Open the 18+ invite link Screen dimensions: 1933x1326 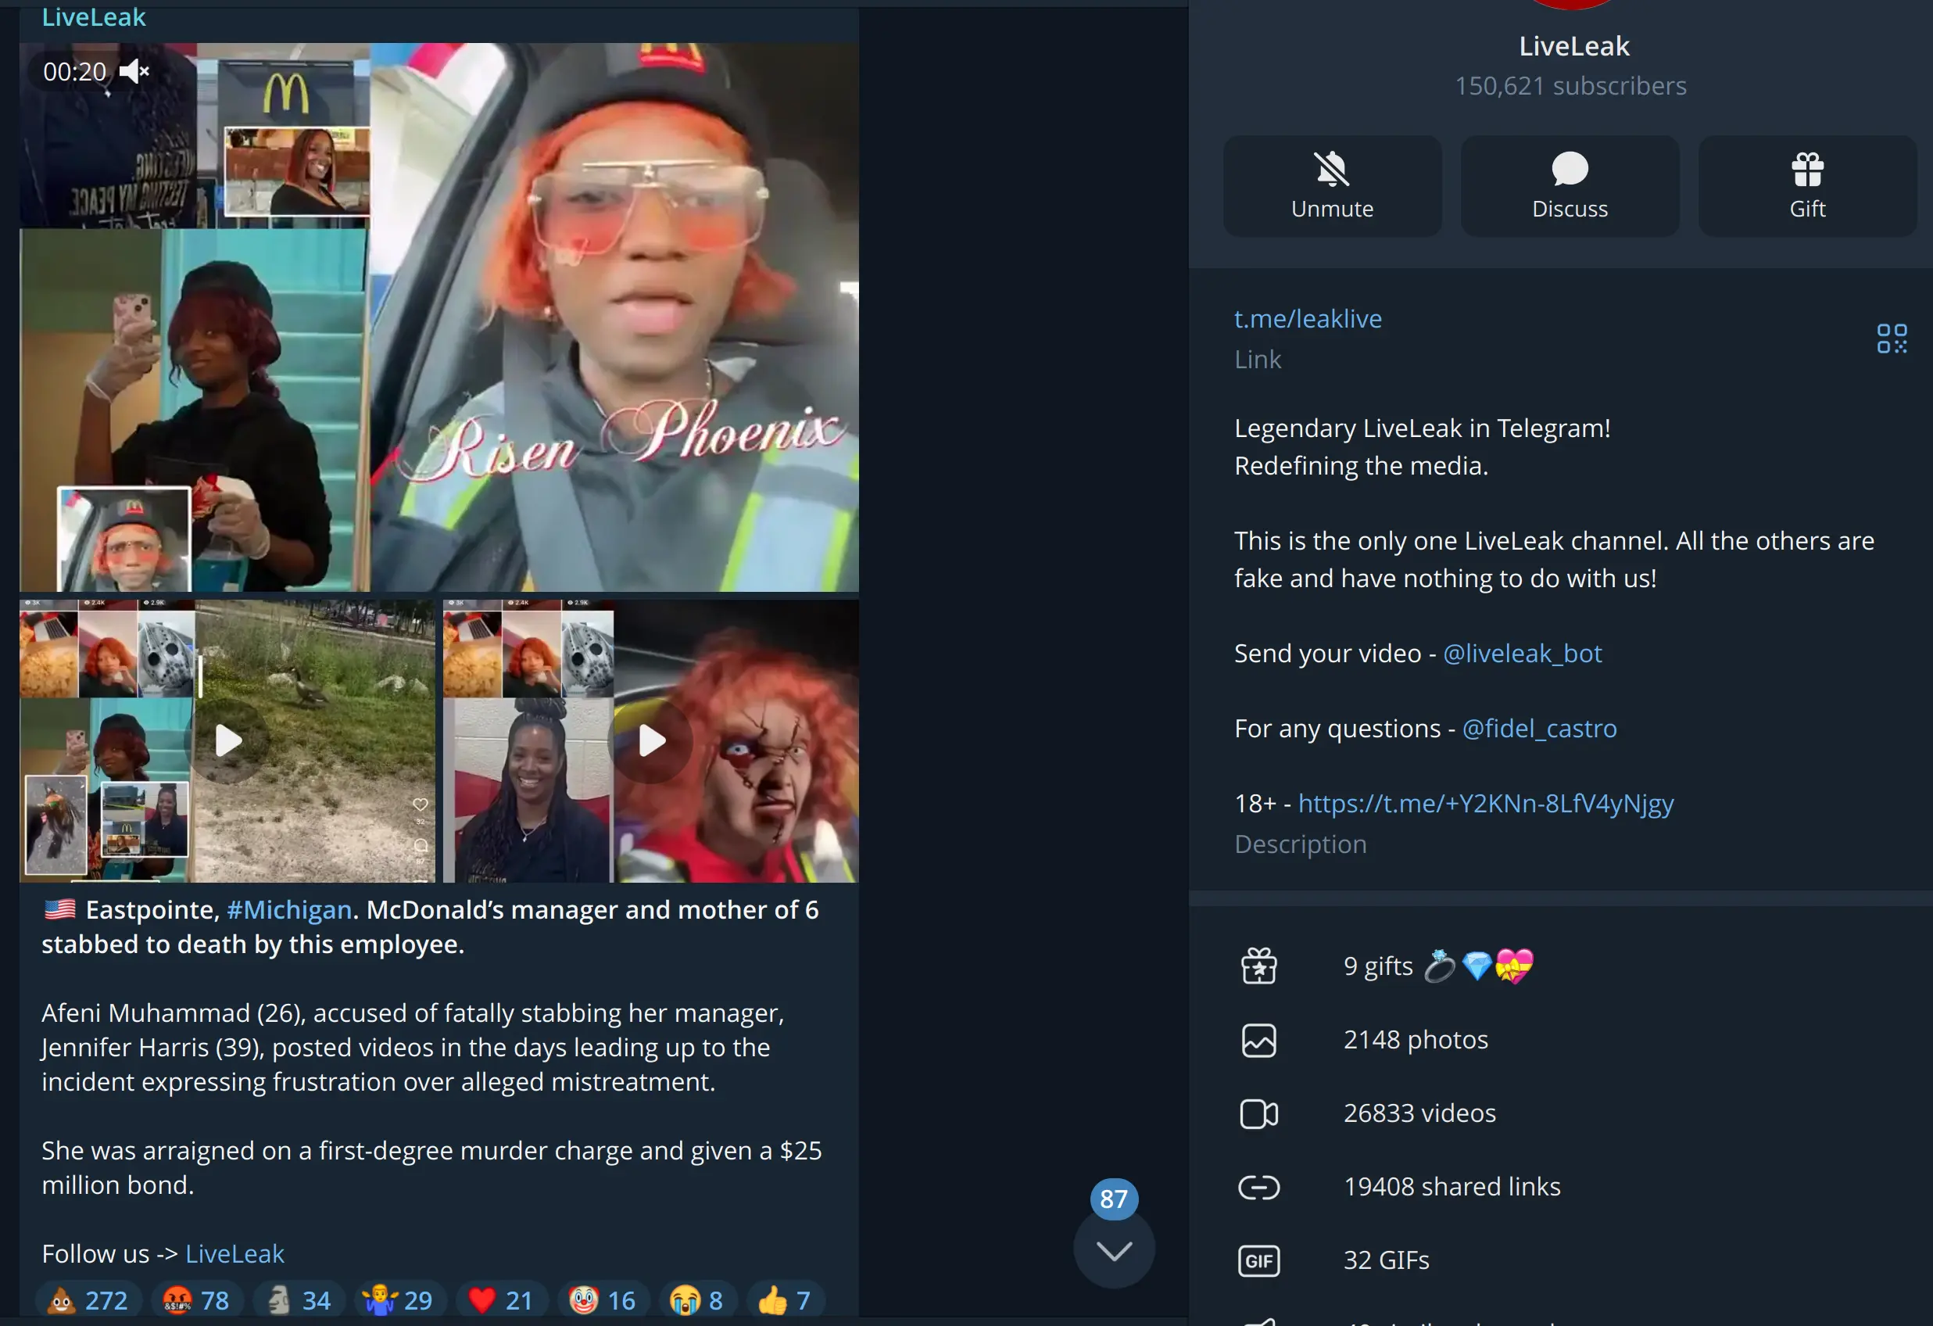pos(1486,803)
